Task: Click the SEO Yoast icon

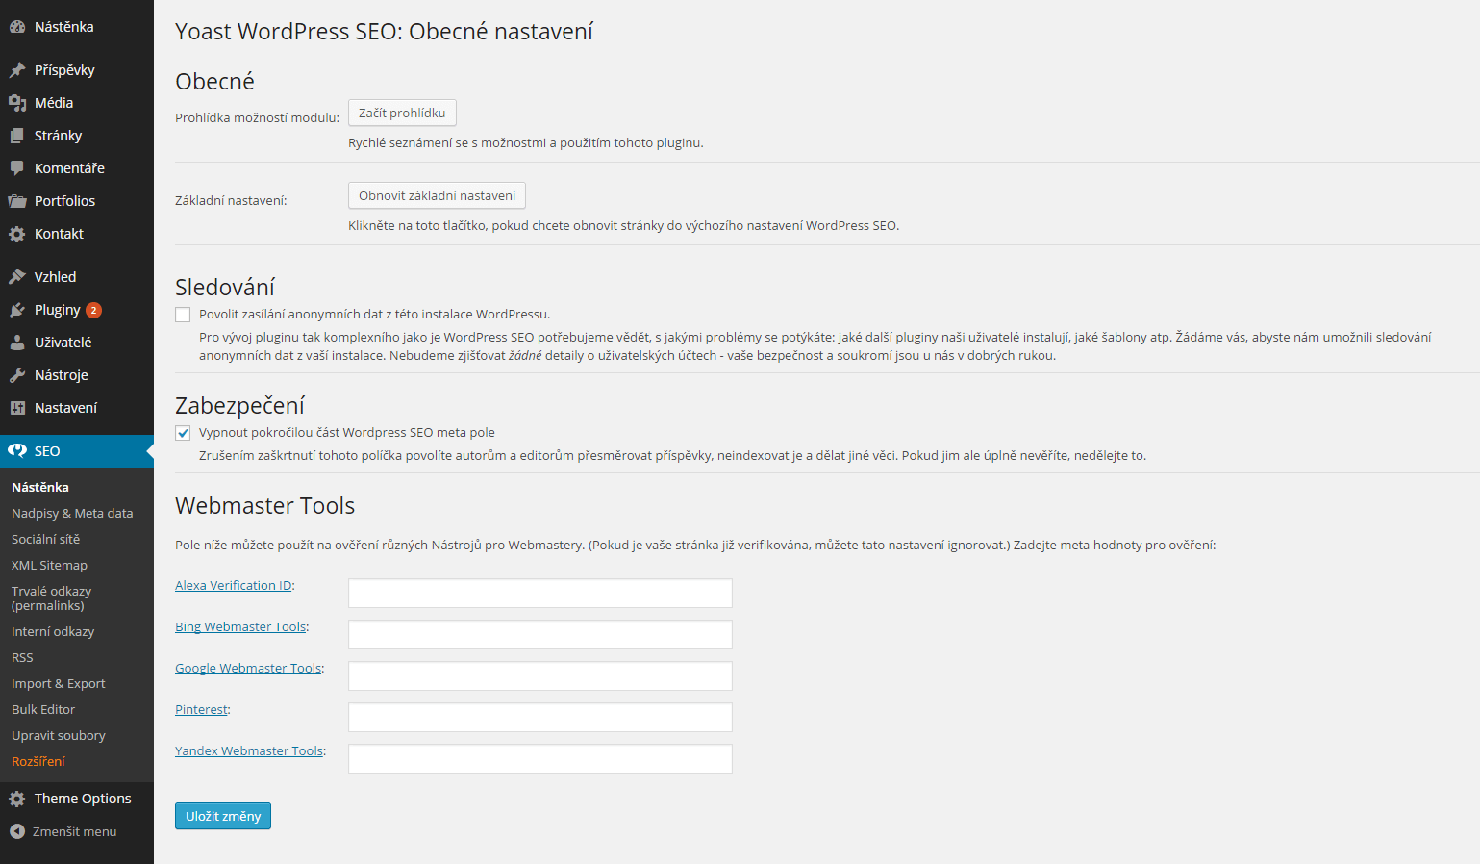Action: point(17,451)
